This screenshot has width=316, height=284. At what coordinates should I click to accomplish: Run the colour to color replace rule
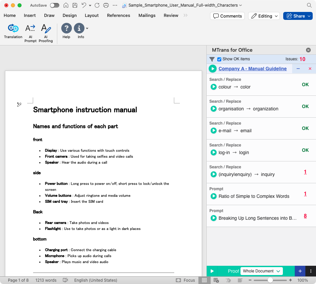(214, 87)
